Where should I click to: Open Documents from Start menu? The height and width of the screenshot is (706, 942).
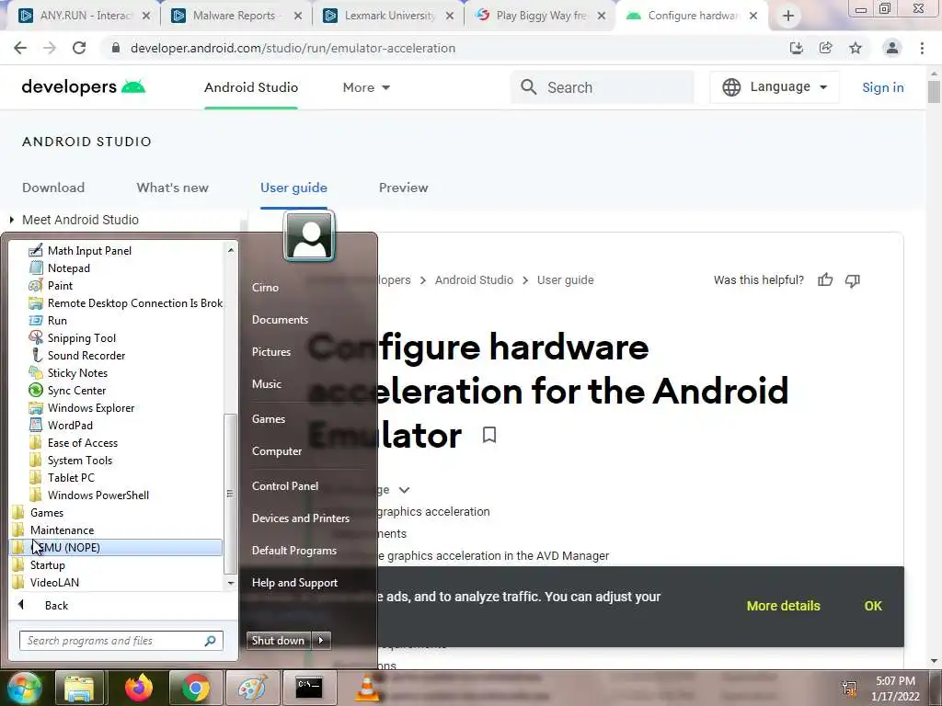tap(280, 320)
